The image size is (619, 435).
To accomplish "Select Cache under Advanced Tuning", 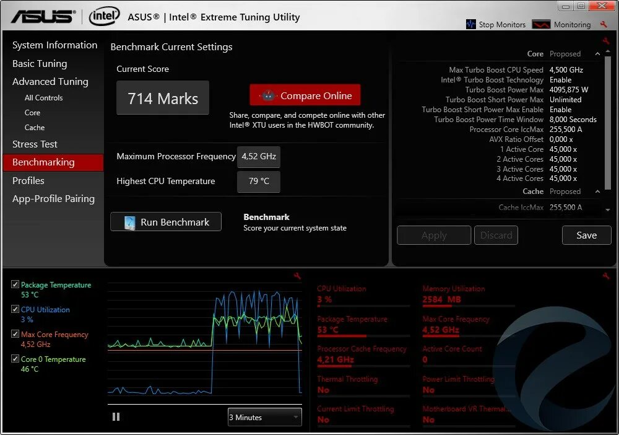I will tap(34, 128).
